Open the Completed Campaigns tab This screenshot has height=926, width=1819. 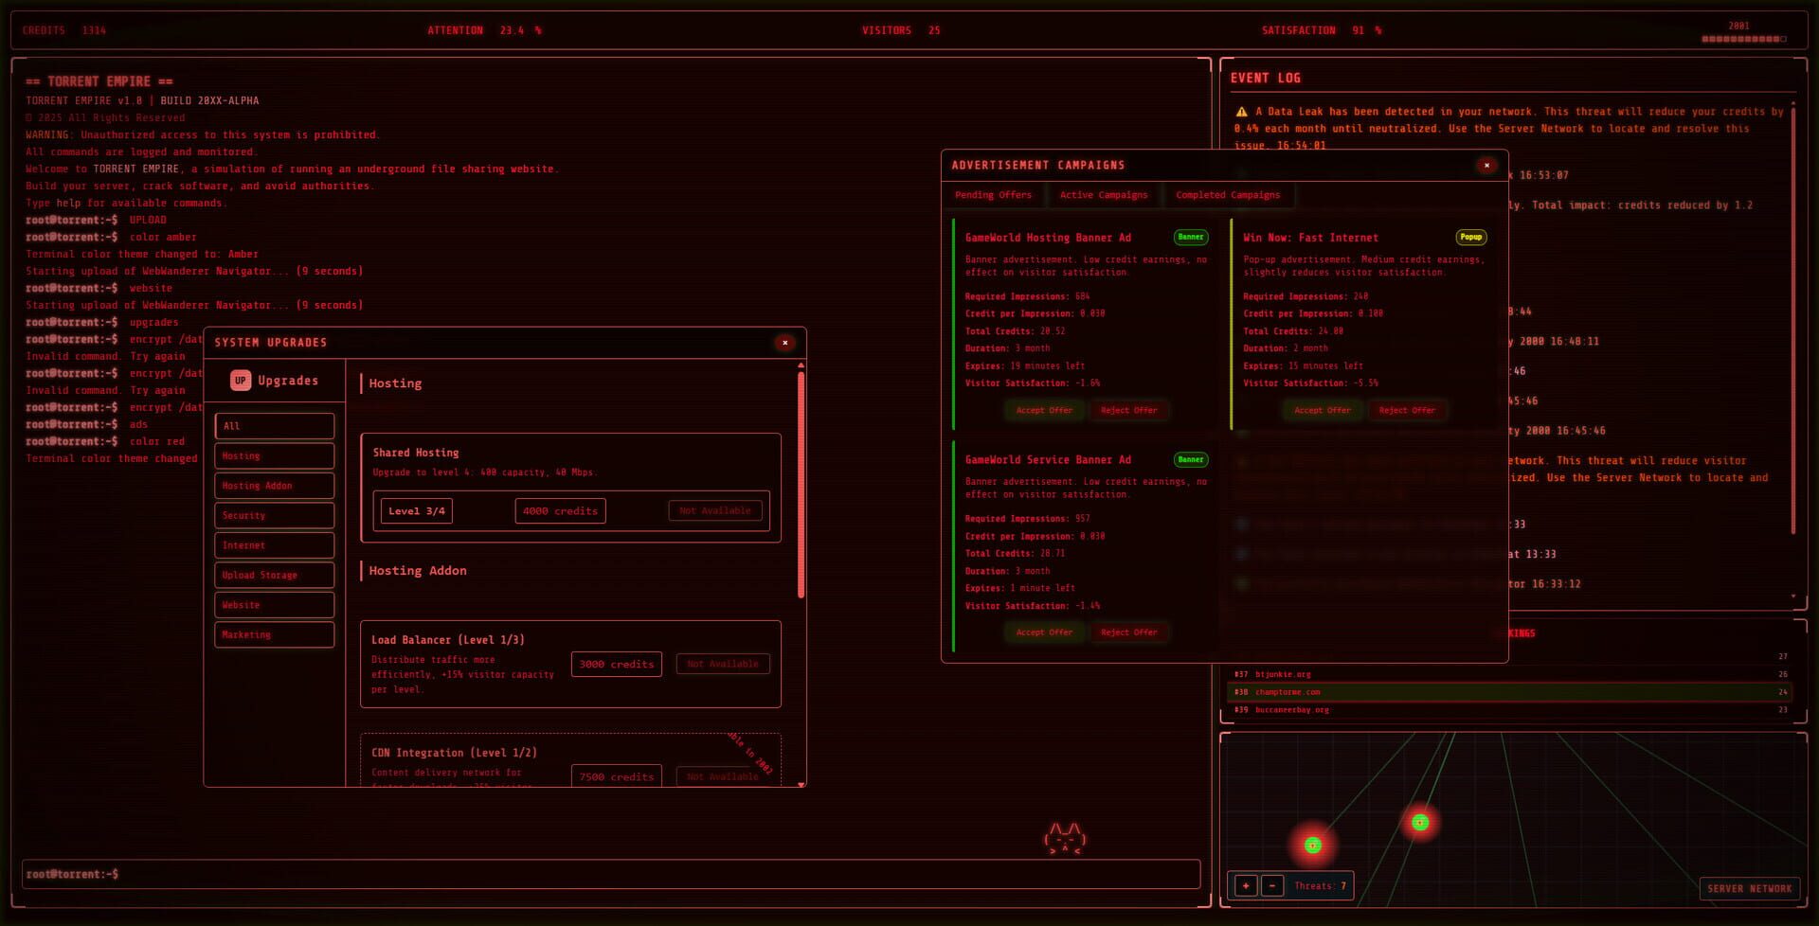pyautogui.click(x=1228, y=195)
